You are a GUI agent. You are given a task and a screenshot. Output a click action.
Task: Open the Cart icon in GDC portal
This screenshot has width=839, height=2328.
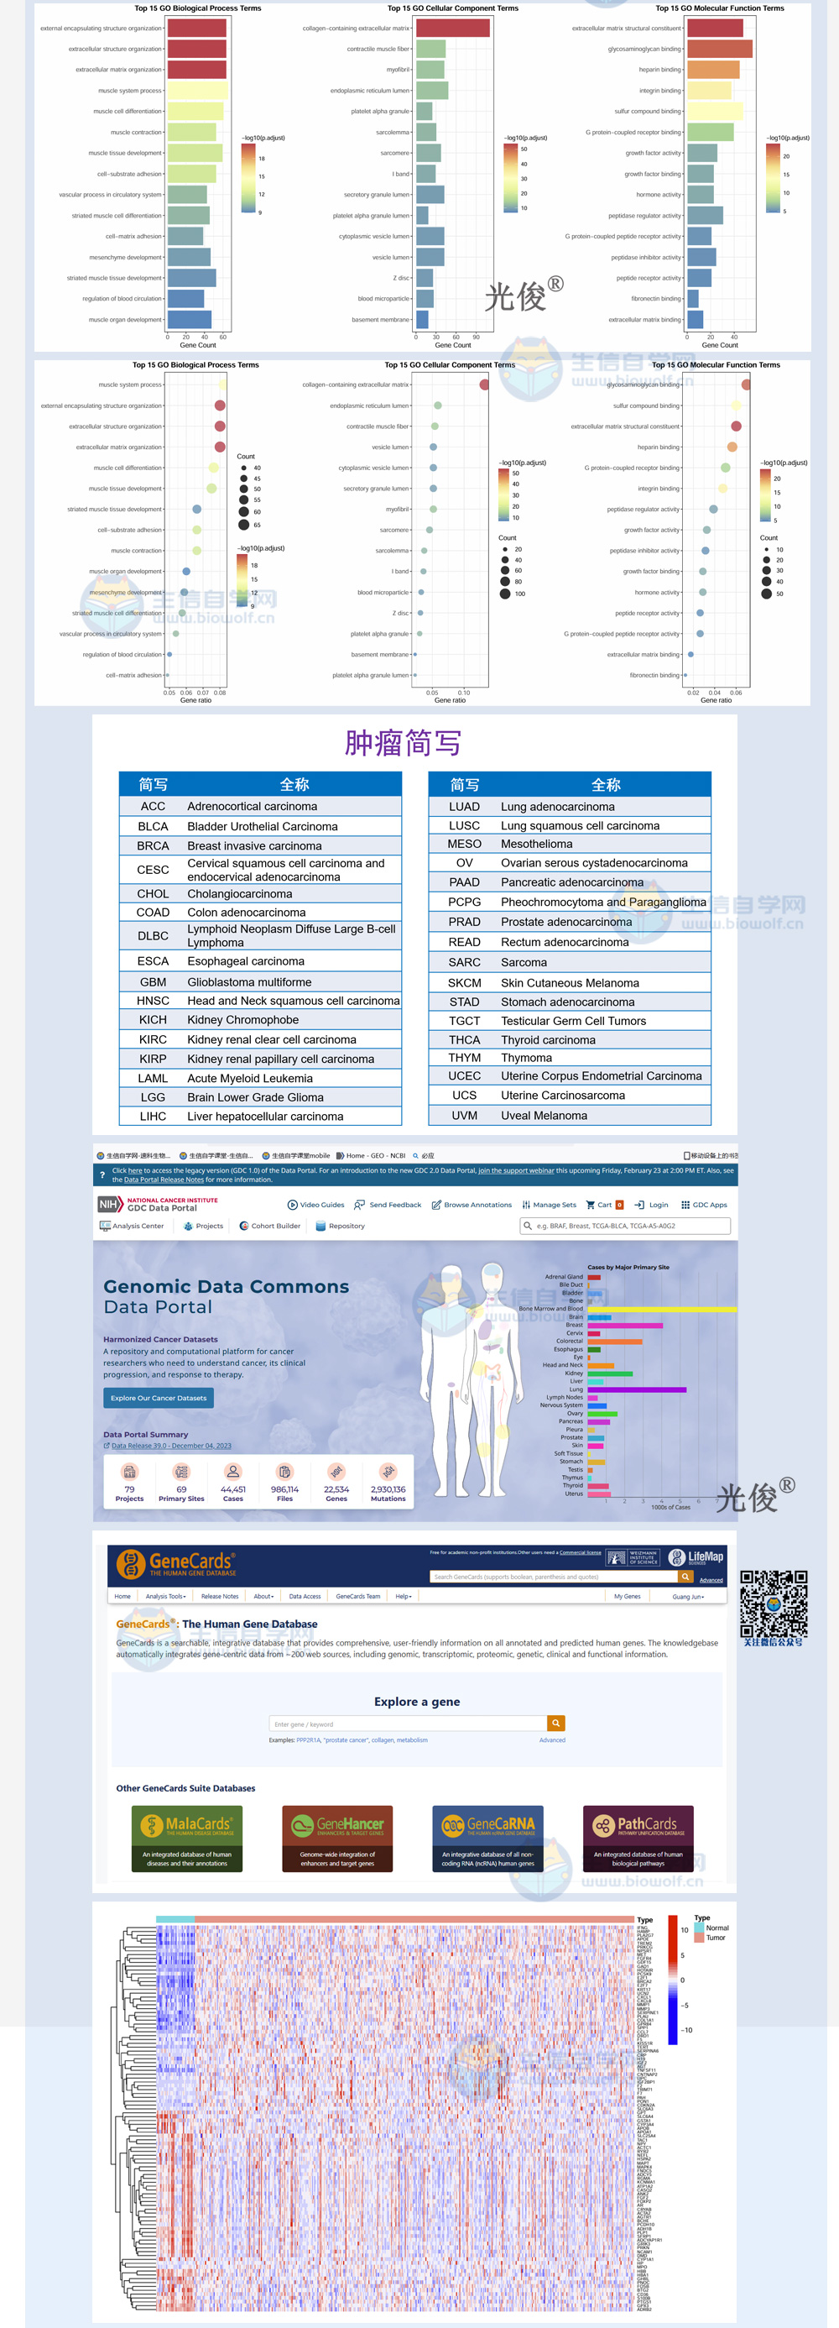[x=591, y=1205]
